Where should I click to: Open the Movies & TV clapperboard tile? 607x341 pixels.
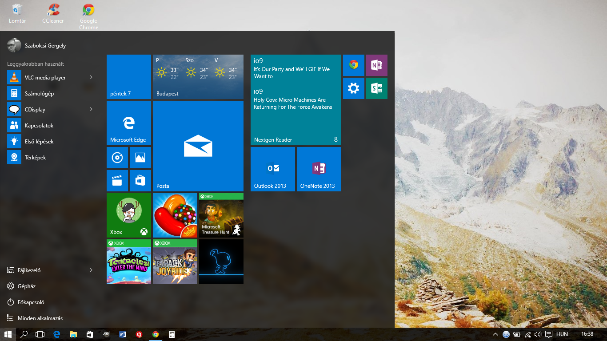[x=117, y=181]
